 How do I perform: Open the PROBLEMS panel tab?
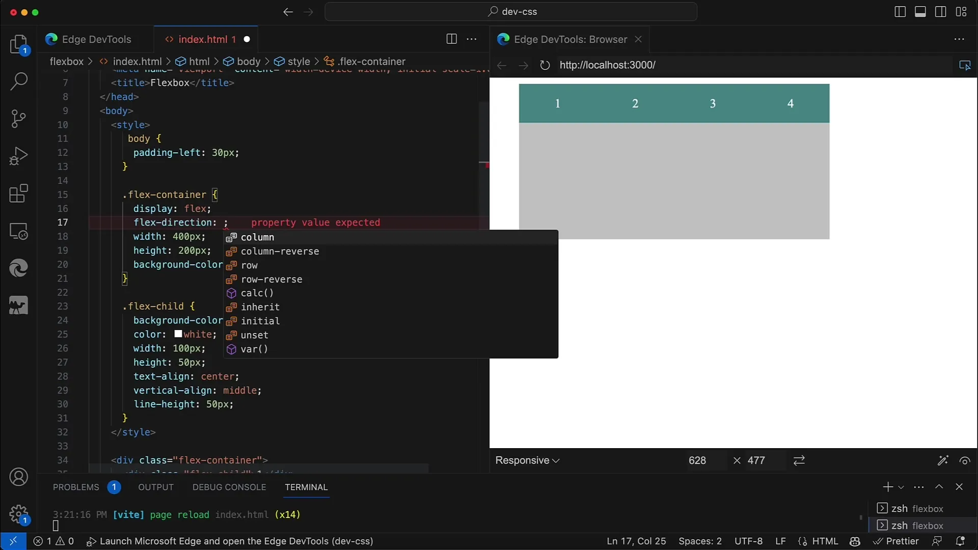click(76, 487)
